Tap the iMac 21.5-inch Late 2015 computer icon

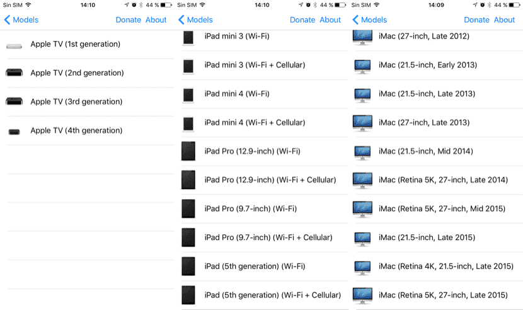point(362,239)
